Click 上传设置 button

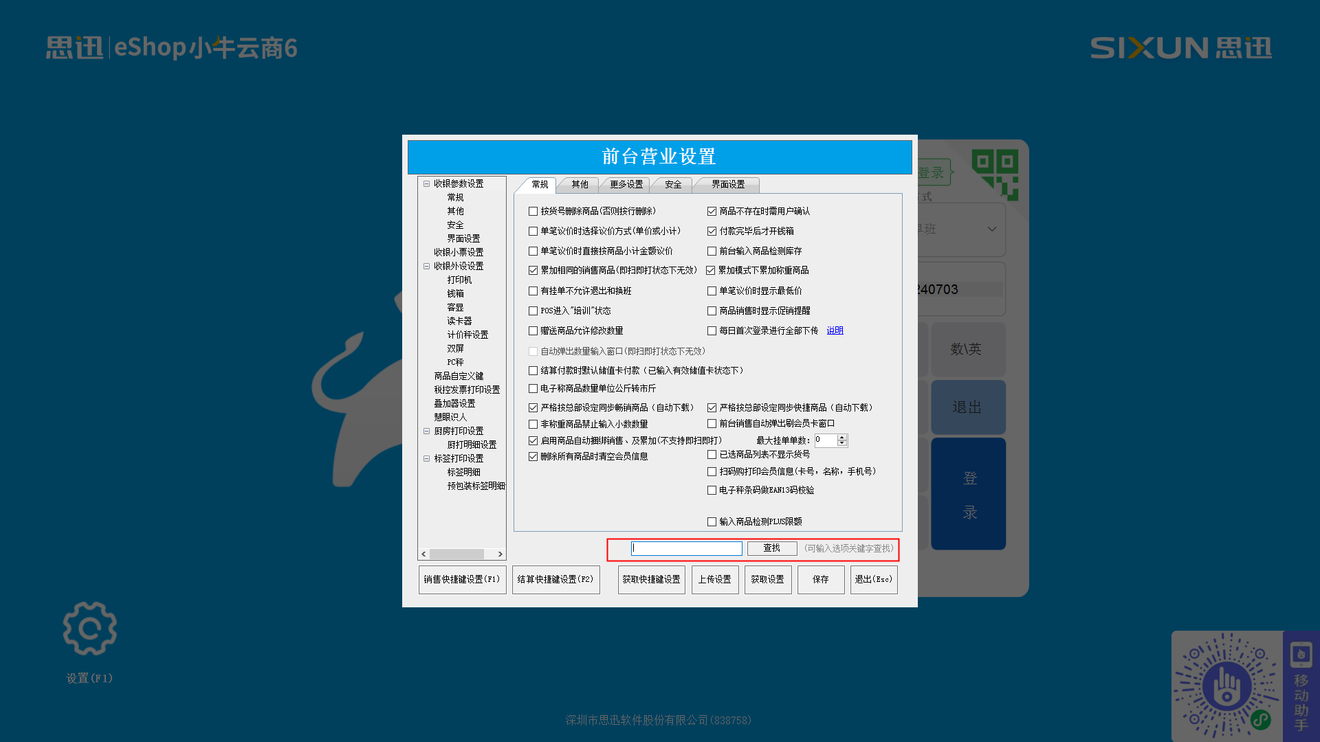(715, 579)
